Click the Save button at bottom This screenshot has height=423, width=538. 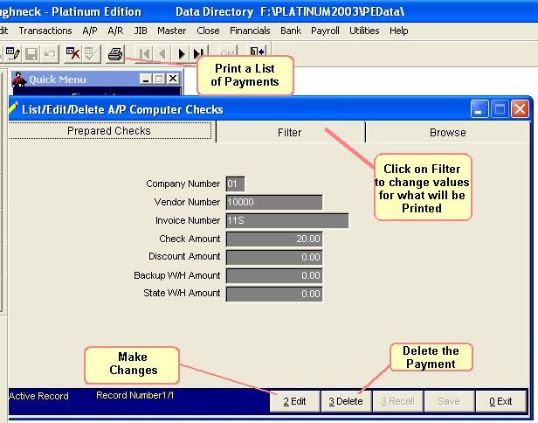pyautogui.click(x=449, y=401)
